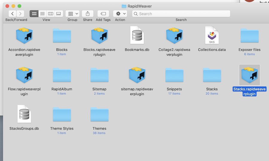Select the Collections.data SKS file icon
The image size is (269, 161).
[212, 35]
